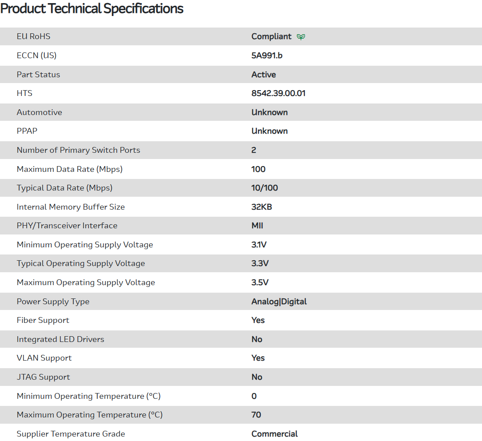482x441 pixels.
Task: Click the Fiber Support row label
Action: coord(43,320)
